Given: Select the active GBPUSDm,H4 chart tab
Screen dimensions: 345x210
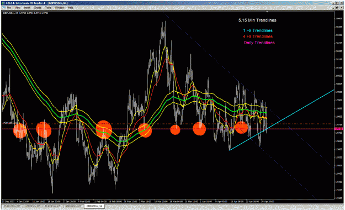Looking at the screenshot, I should [94, 206].
